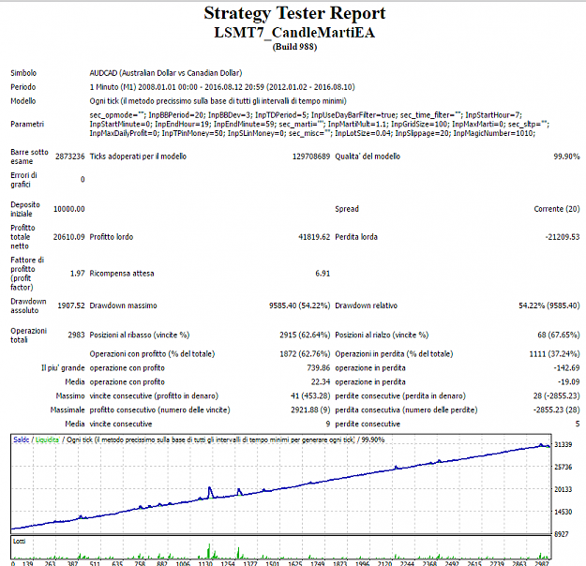Click the 'Strategy Tester Report' heading

pos(294,13)
